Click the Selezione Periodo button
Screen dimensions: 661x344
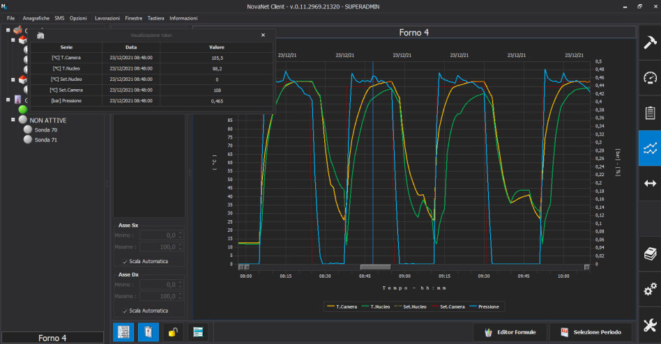tap(592, 332)
